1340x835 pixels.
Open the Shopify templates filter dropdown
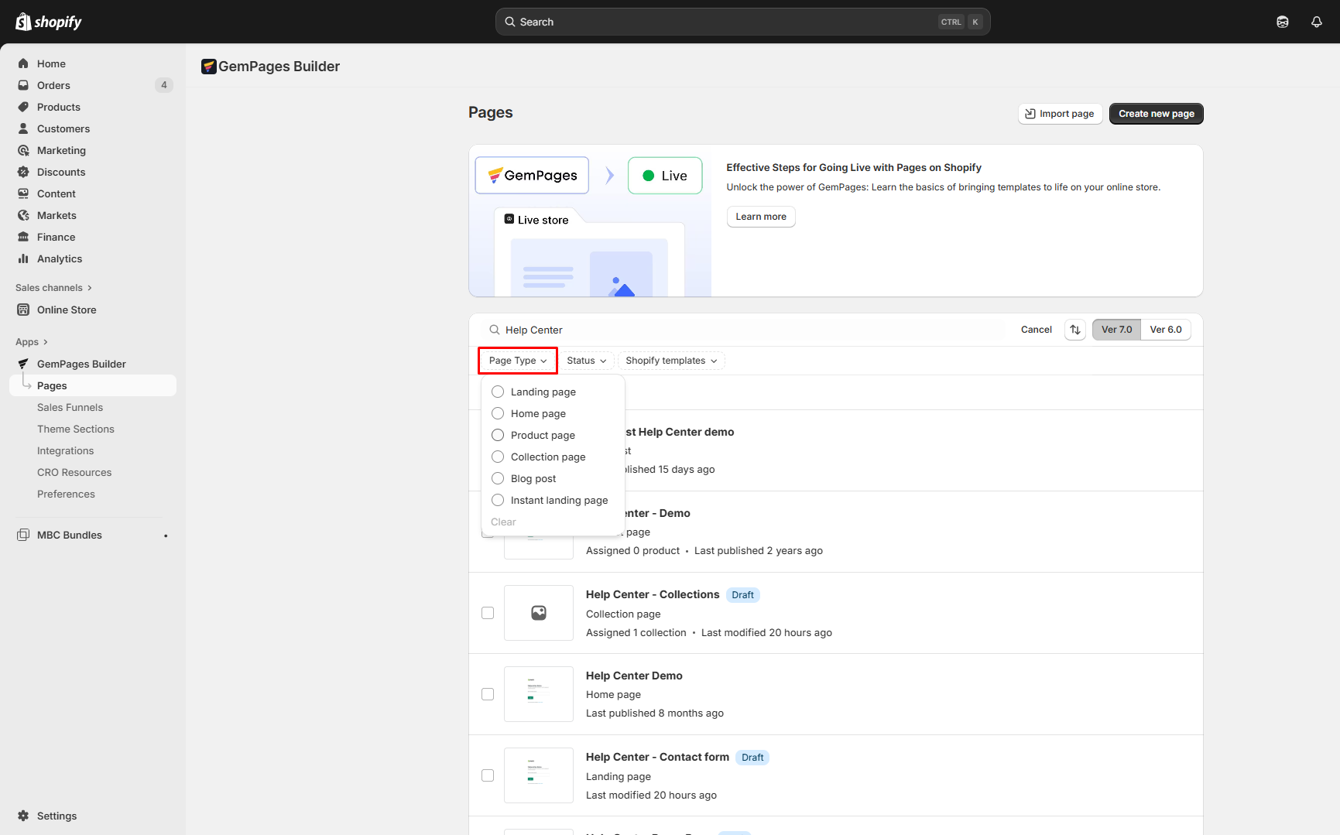[x=670, y=361]
